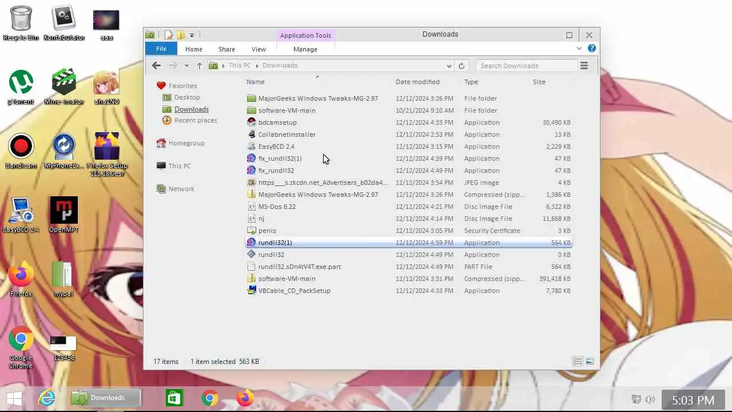Expand the ribbon with the chevron
The width and height of the screenshot is (732, 412).
(x=579, y=49)
